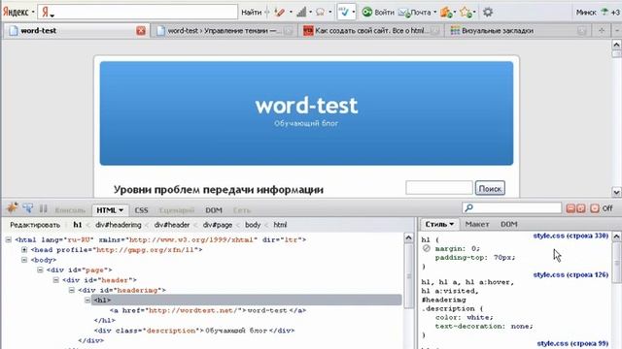
Task: Collapse the html root node
Action: coord(9,239)
